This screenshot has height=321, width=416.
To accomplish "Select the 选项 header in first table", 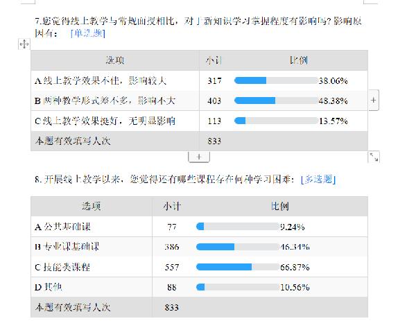I will 115,61.
